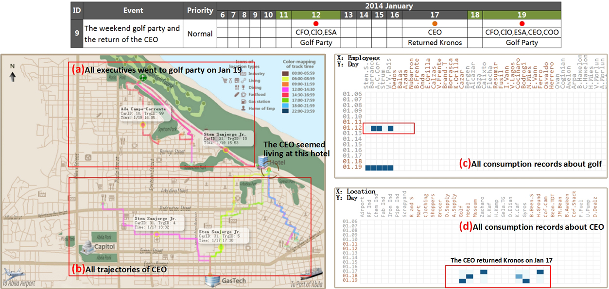Select the Hotel building icon
This screenshot has height=289, width=609.
click(x=261, y=158)
